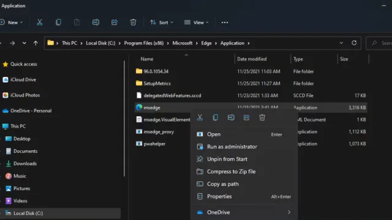Open the Sort dropdown

point(162,23)
